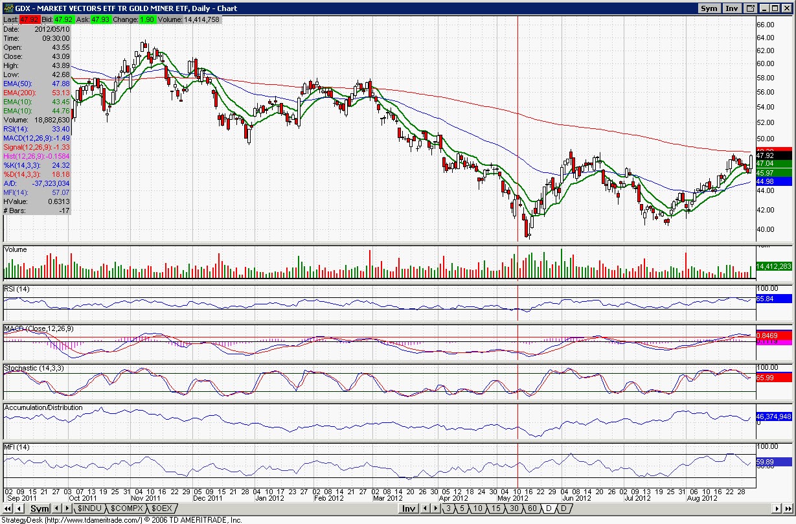Click the '%K(14,3,3): 24.32' data row
The image size is (796, 524).
click(36, 165)
